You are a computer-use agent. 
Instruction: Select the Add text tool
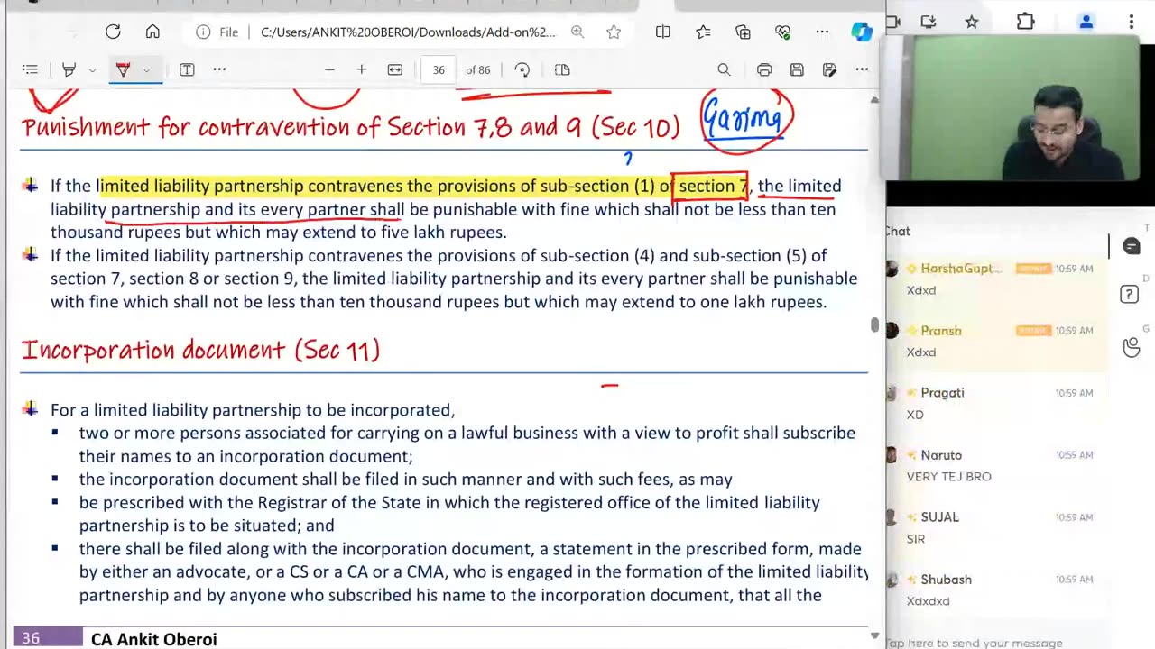point(187,69)
